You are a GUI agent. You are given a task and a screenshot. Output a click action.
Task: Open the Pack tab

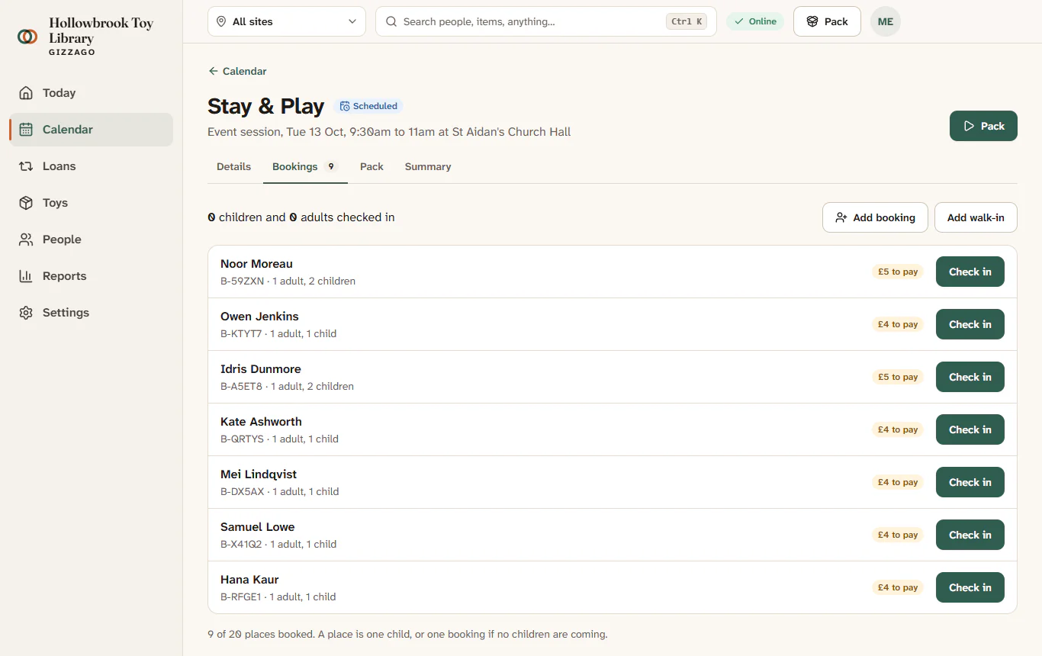[371, 166]
